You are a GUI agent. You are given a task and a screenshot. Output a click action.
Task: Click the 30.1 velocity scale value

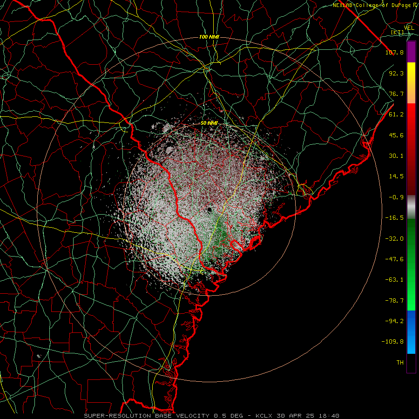[x=396, y=156]
